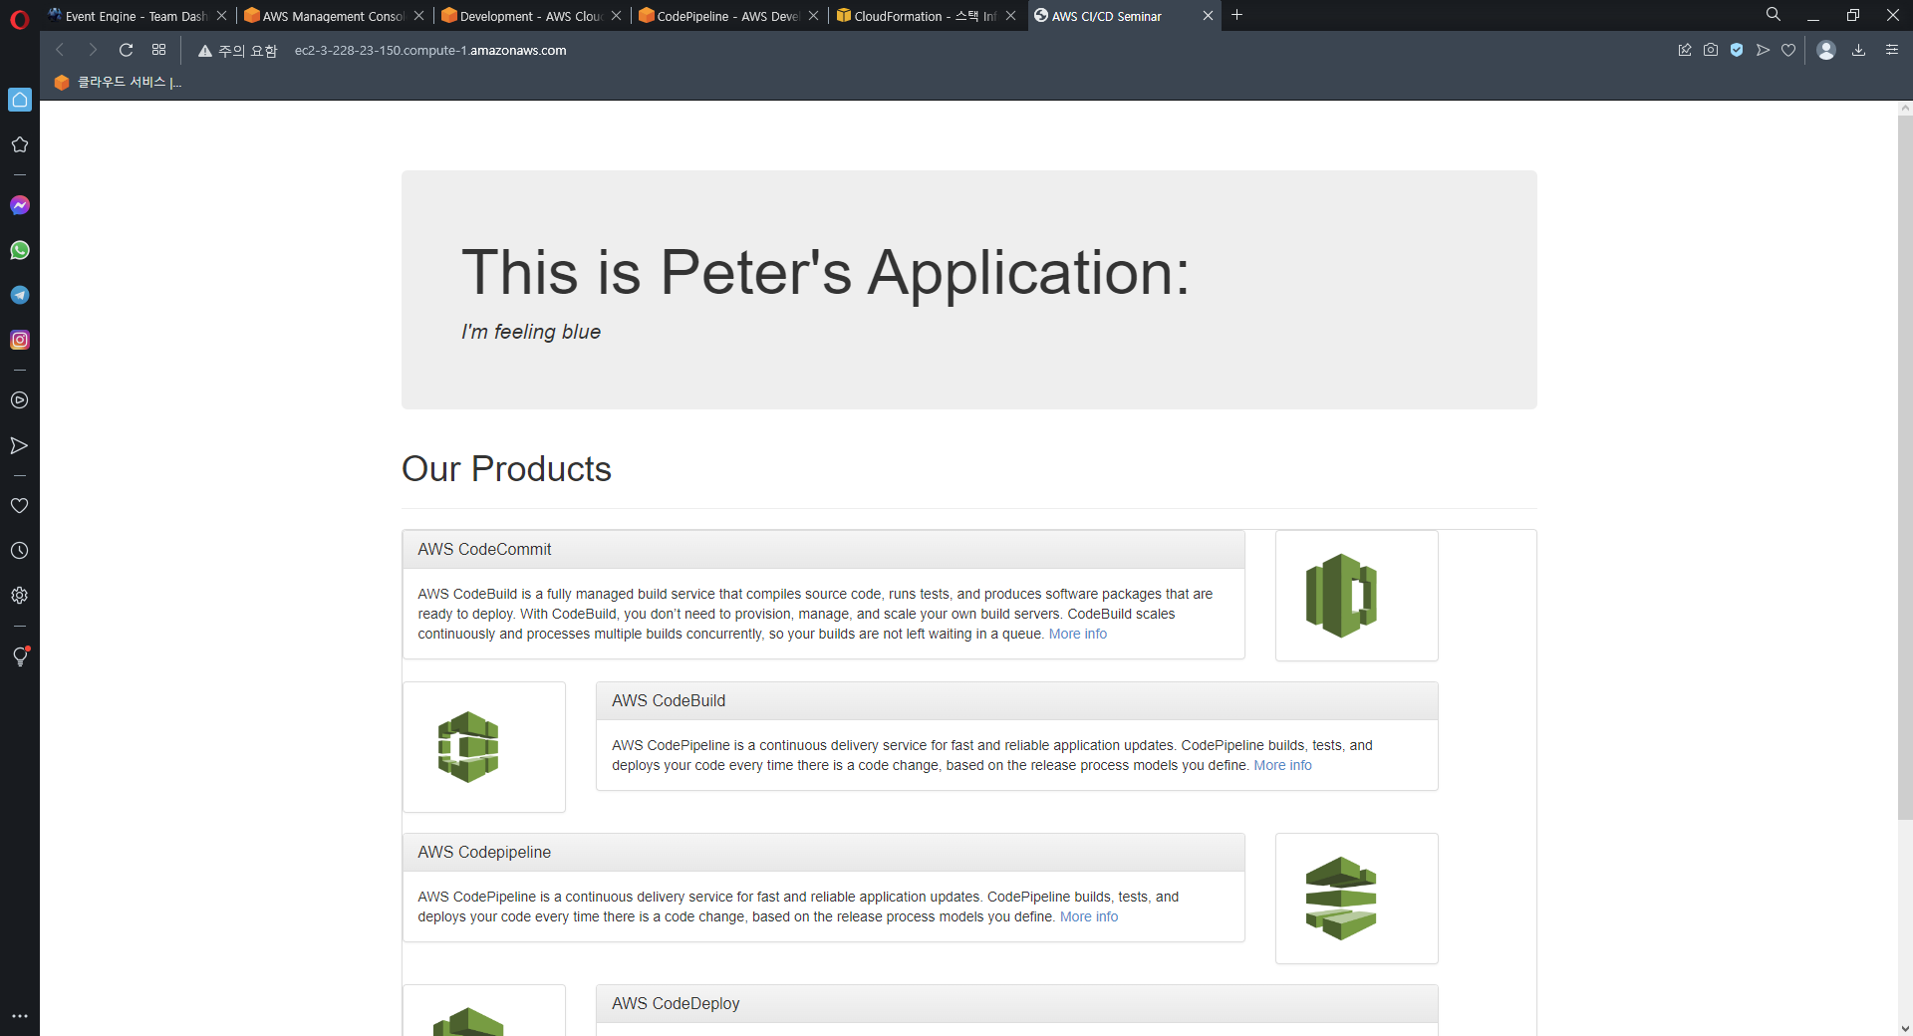
Task: Click the AWS CodeBuild panel heading
Action: 1016,700
